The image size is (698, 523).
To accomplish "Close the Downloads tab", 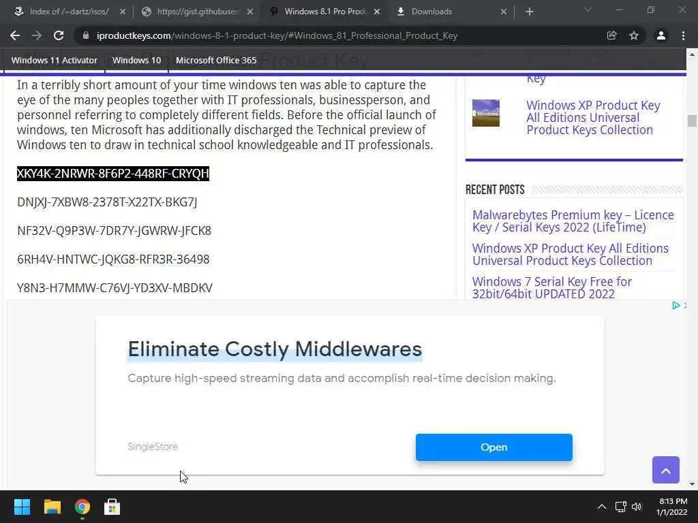I will 504,12.
